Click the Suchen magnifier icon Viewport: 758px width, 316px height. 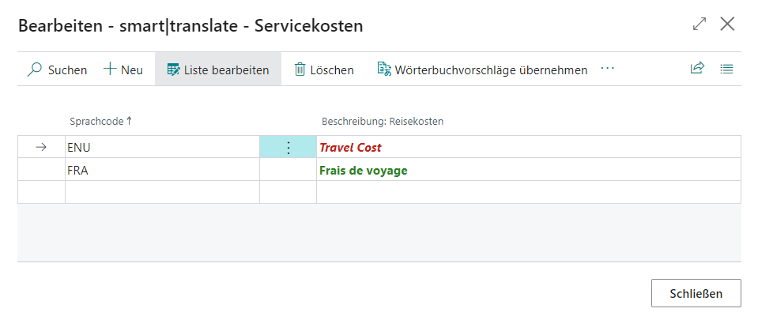34,70
